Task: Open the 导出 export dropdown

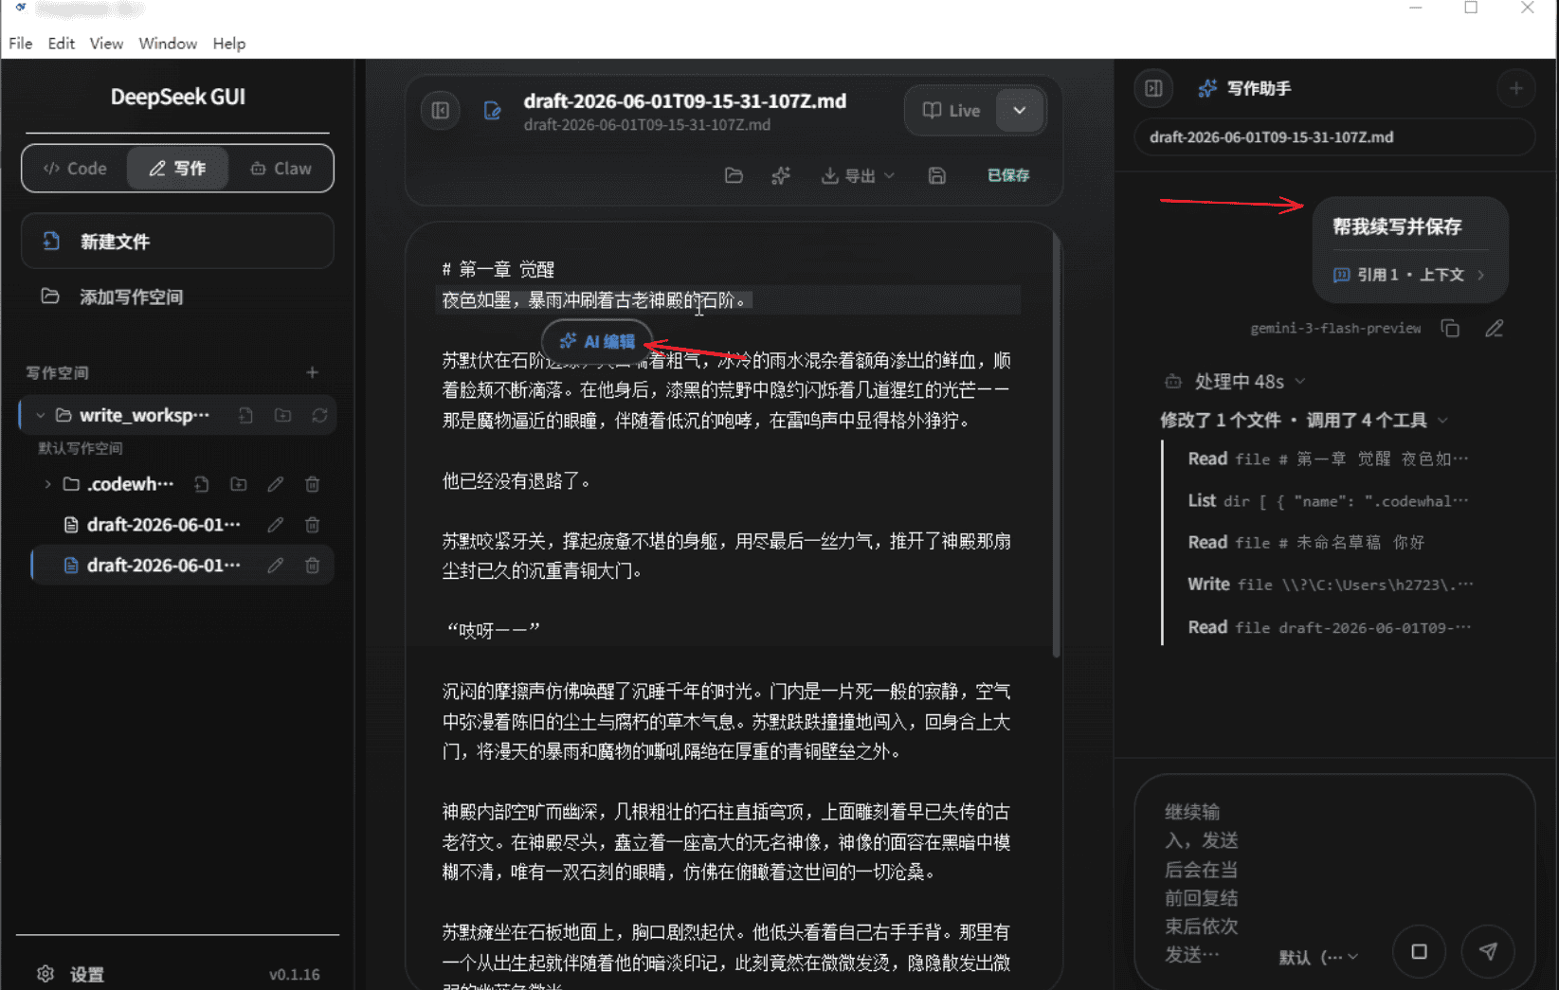Action: [858, 175]
